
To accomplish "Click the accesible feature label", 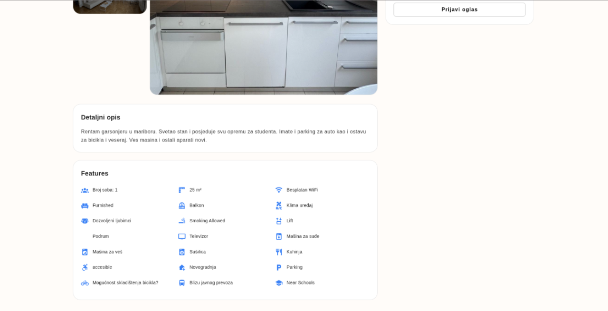I will 102,267.
